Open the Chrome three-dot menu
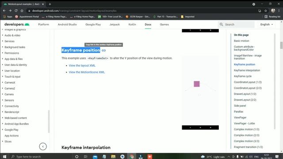The height and width of the screenshot is (159, 283). [x=279, y=11]
